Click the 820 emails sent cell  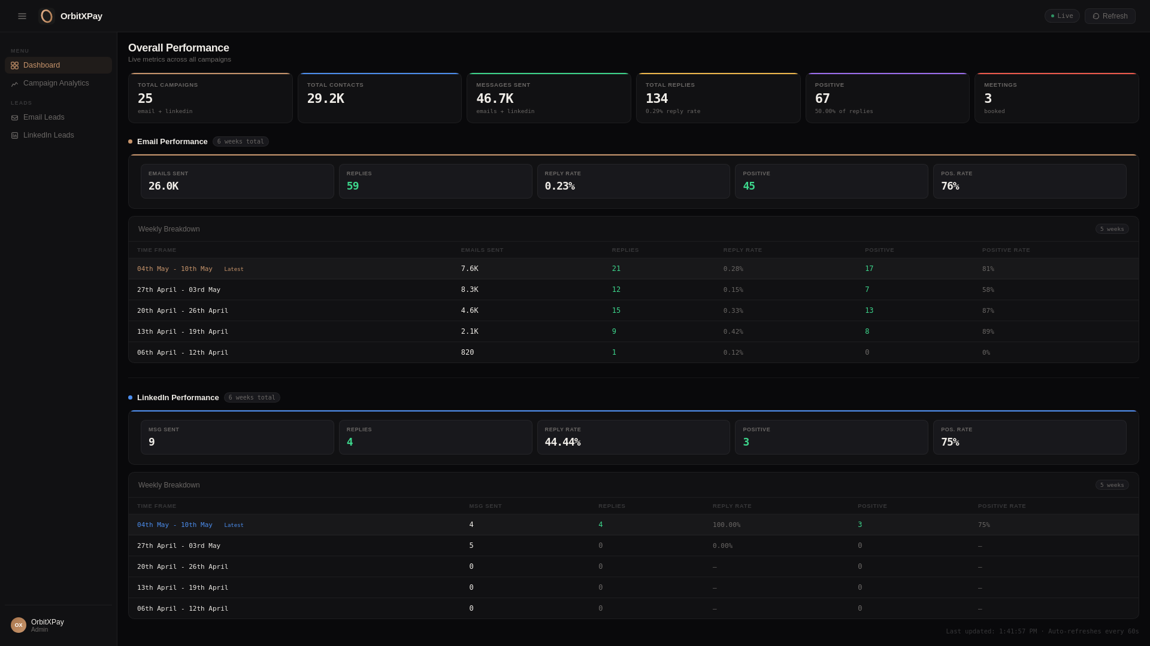point(467,352)
